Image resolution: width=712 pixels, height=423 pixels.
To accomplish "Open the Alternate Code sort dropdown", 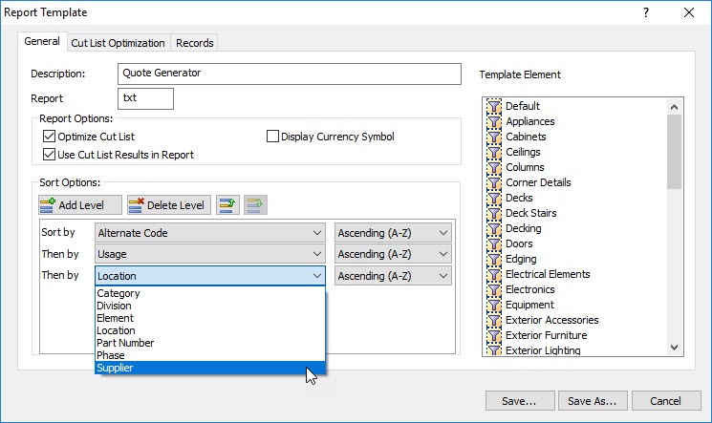I will coord(209,232).
